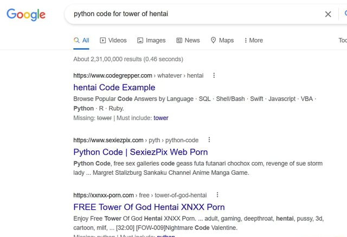347x237 pixels.
Task: Click the Maps tab location pin icon
Action: click(213, 40)
